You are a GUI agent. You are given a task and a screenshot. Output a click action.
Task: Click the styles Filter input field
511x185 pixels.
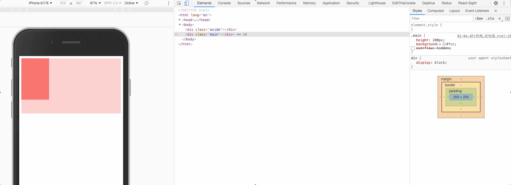pyautogui.click(x=441, y=18)
